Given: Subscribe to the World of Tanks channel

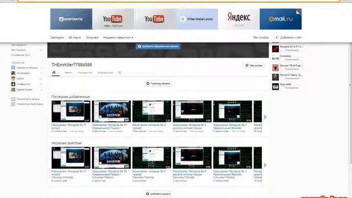Looking at the screenshot, I should click(292, 79).
